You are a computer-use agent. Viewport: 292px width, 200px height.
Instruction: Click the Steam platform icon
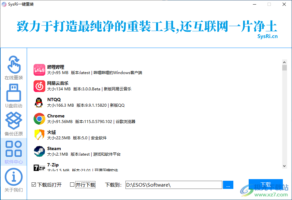click(39, 151)
